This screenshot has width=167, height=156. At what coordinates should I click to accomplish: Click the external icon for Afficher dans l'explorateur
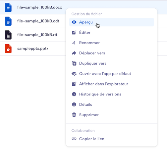pos(74,84)
